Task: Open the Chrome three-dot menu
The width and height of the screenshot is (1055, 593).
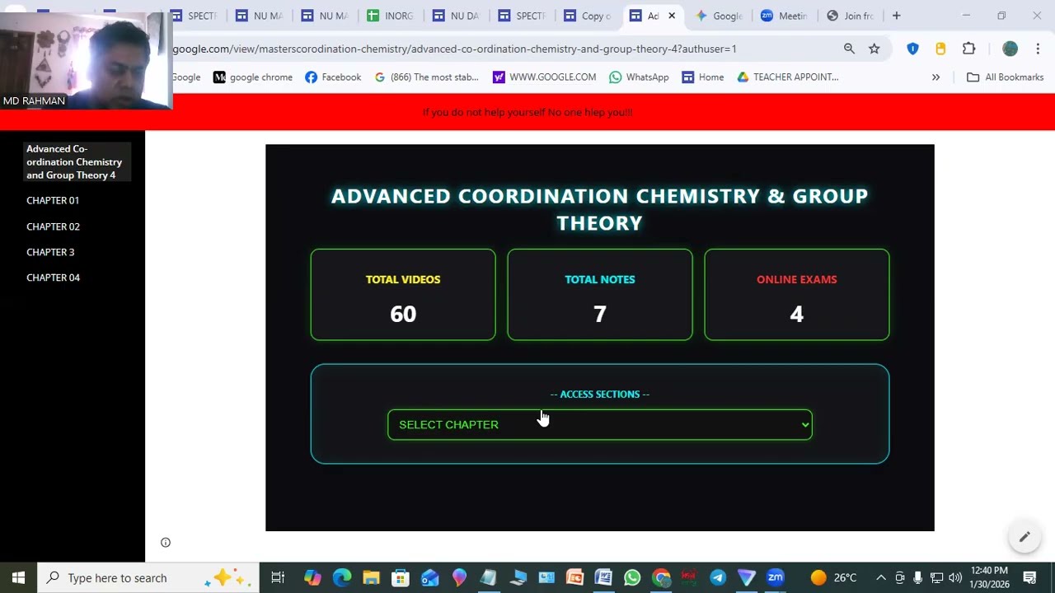Action: (1038, 49)
